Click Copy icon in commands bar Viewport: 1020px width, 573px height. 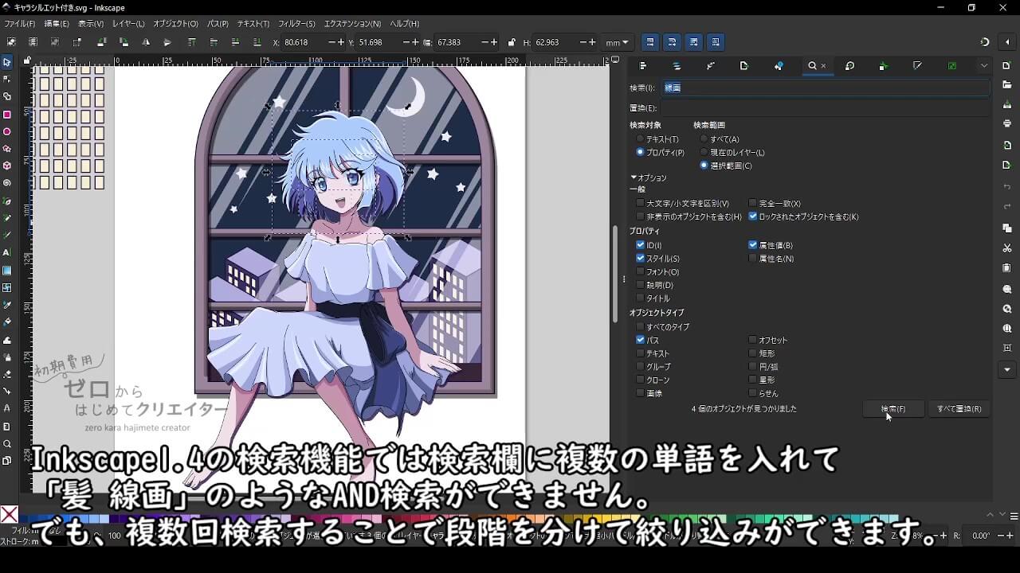pos(1007,228)
